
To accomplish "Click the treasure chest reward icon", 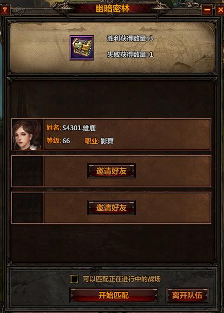I will [82, 48].
